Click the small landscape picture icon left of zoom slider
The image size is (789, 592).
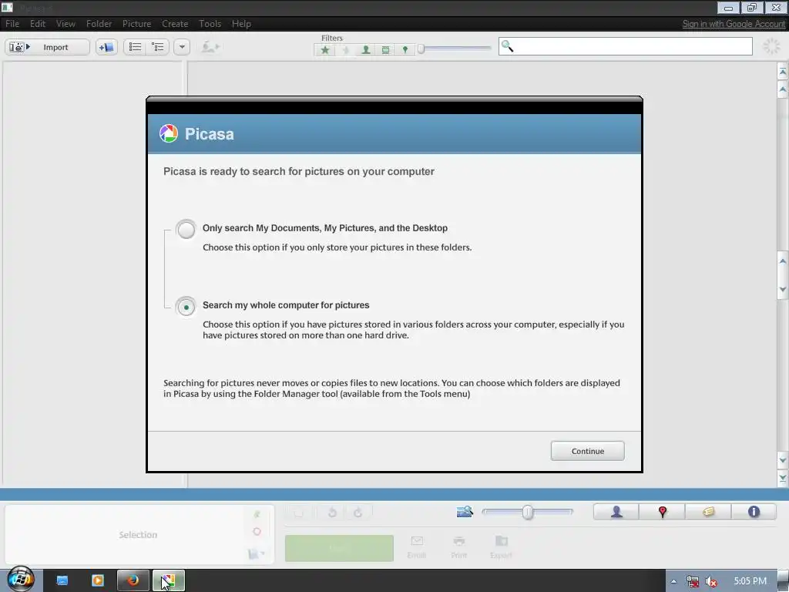coord(465,512)
